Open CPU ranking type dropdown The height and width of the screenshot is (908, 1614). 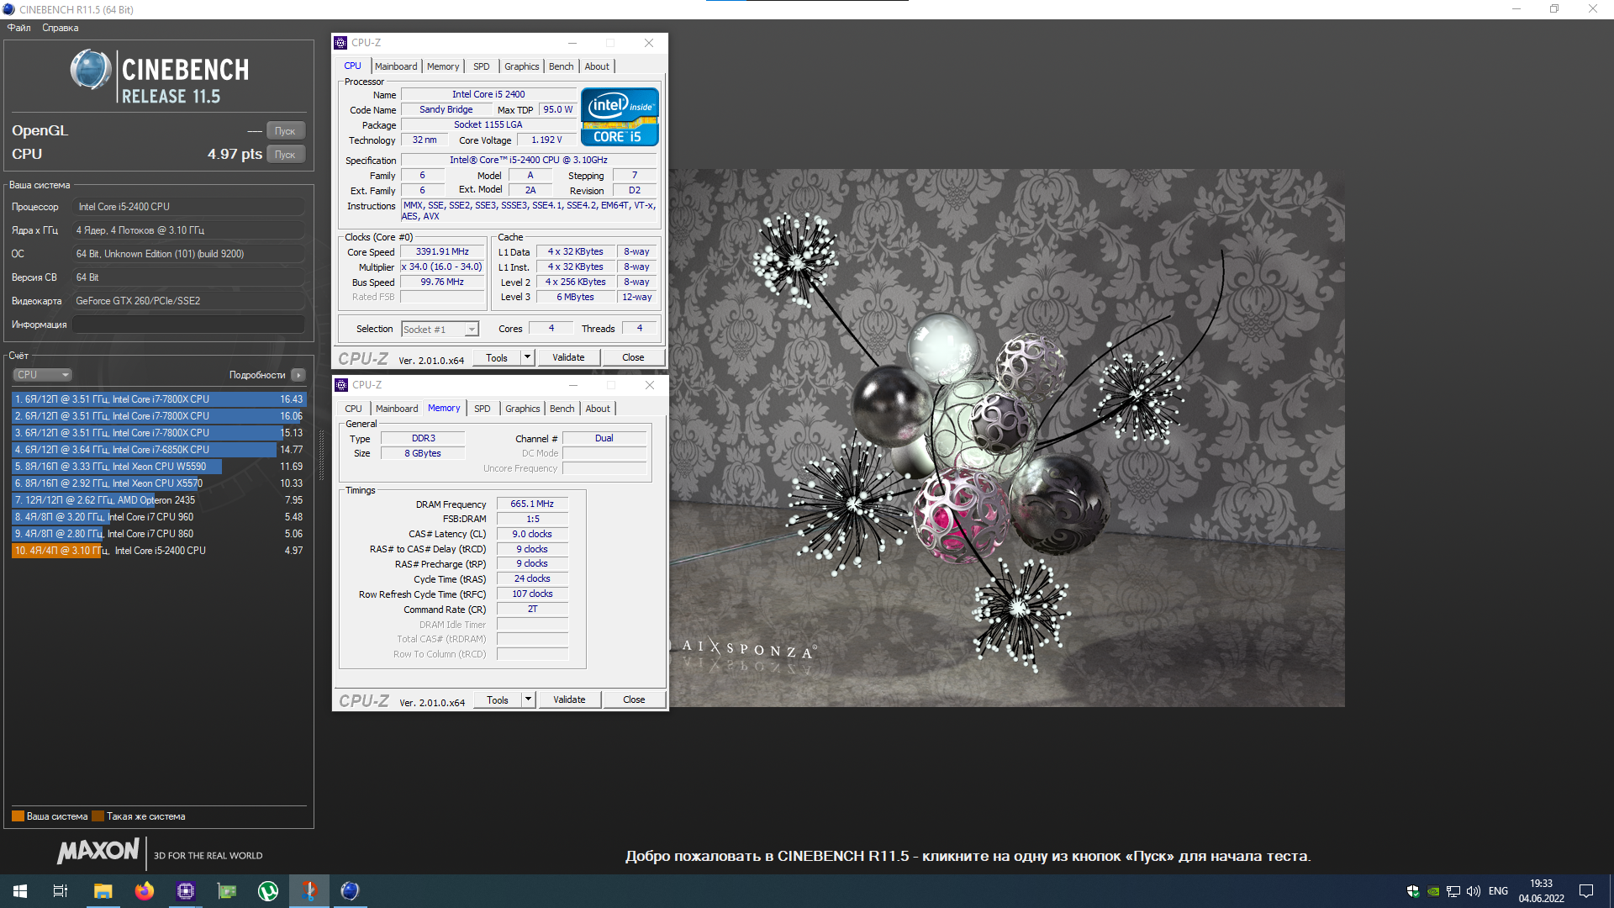point(42,375)
